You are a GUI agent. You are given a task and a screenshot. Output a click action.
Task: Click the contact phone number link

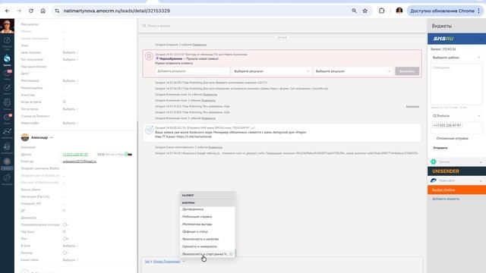point(75,155)
